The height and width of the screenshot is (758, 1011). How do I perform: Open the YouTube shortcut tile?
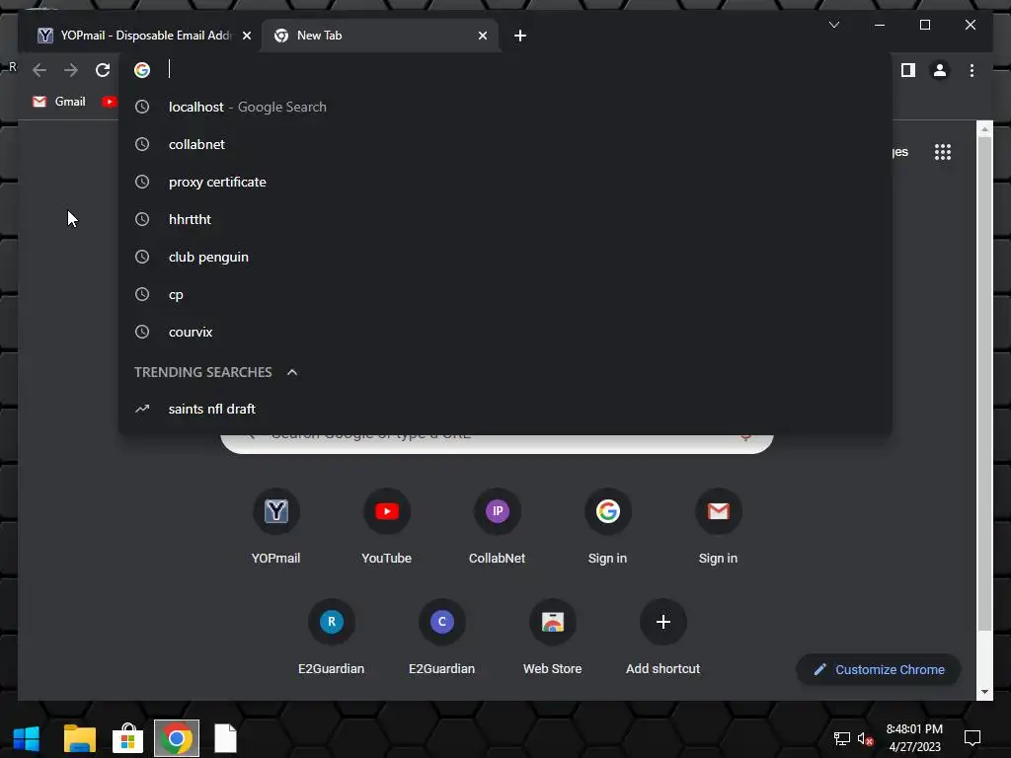click(386, 527)
